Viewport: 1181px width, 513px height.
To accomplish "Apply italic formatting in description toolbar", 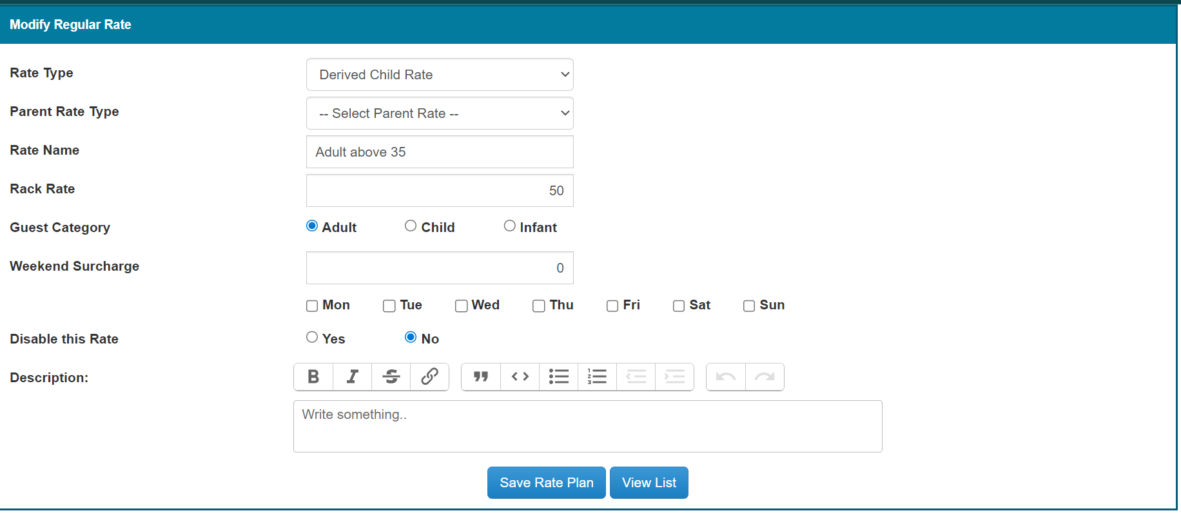I will click(x=352, y=377).
